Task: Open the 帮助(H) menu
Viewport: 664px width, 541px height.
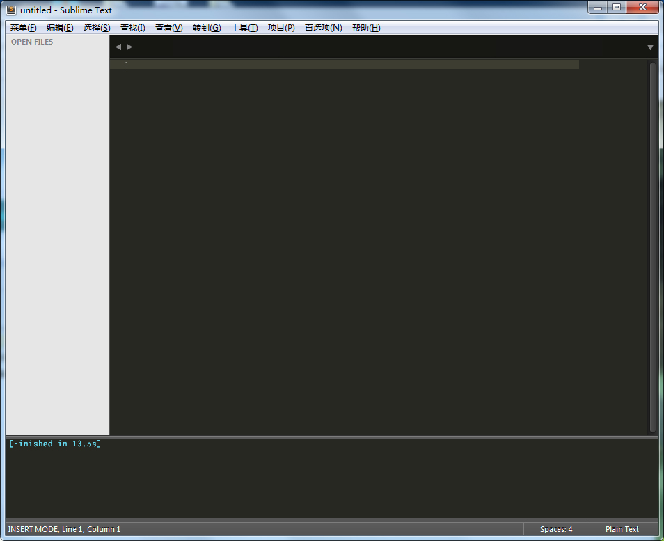Action: (366, 28)
